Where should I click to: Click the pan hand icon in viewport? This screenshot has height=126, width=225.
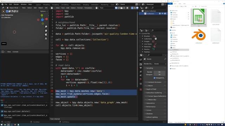pos(46,30)
